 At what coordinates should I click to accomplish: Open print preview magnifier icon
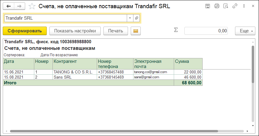tap(226, 6)
